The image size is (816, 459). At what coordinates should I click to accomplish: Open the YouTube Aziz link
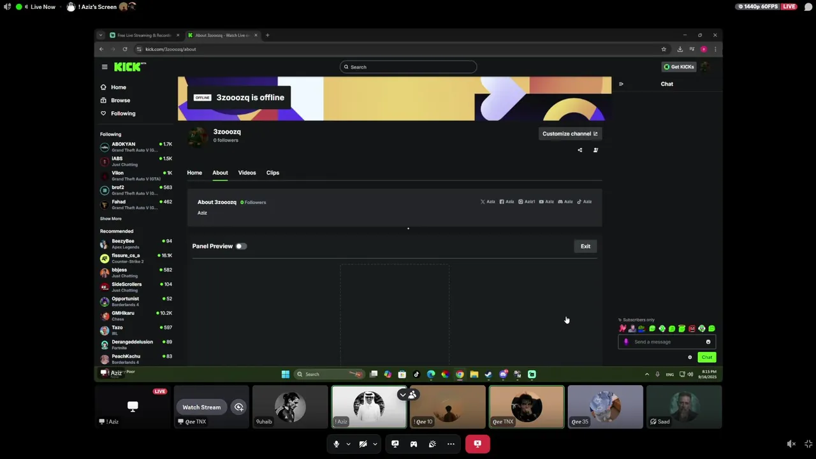[x=546, y=201]
